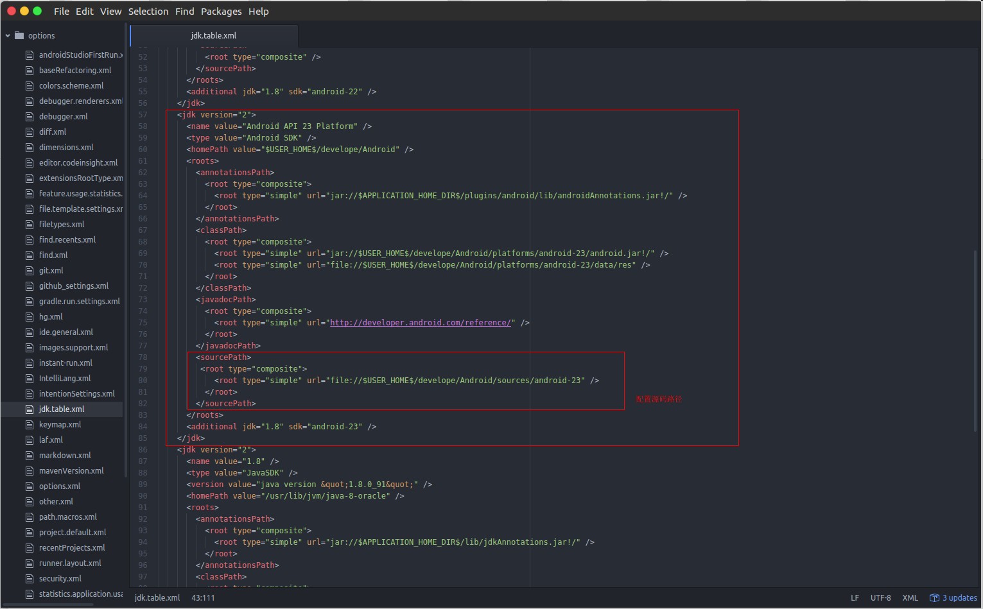This screenshot has height=609, width=983.
Task: Click the file icon of IntelliLang.xml
Action: tap(30, 379)
